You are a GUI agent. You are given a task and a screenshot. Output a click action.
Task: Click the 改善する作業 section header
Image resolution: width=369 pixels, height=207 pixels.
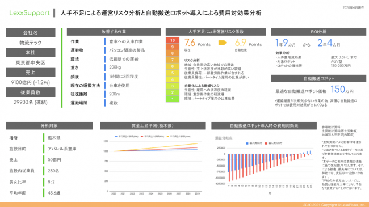coord(114,32)
